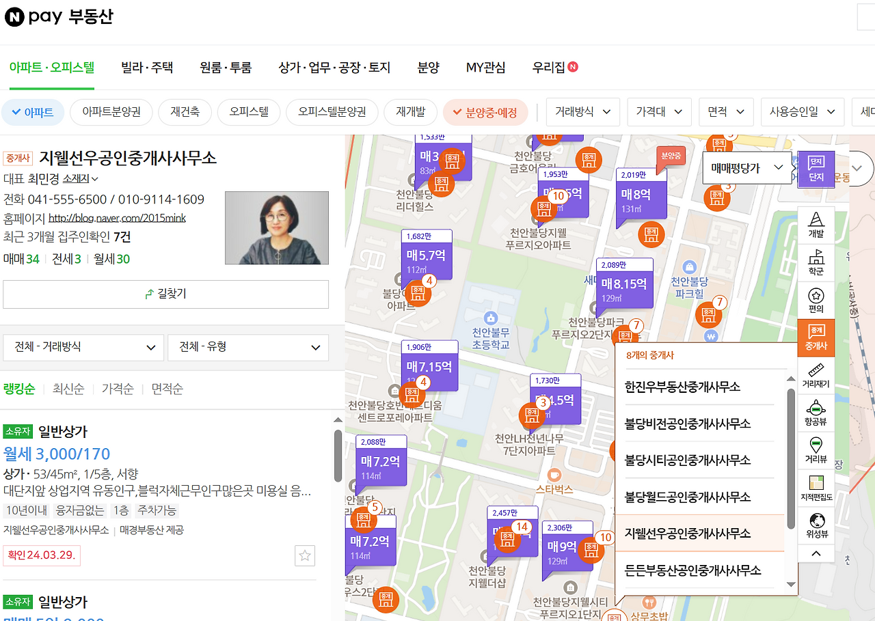Sort listings by 가격순

tap(118, 389)
